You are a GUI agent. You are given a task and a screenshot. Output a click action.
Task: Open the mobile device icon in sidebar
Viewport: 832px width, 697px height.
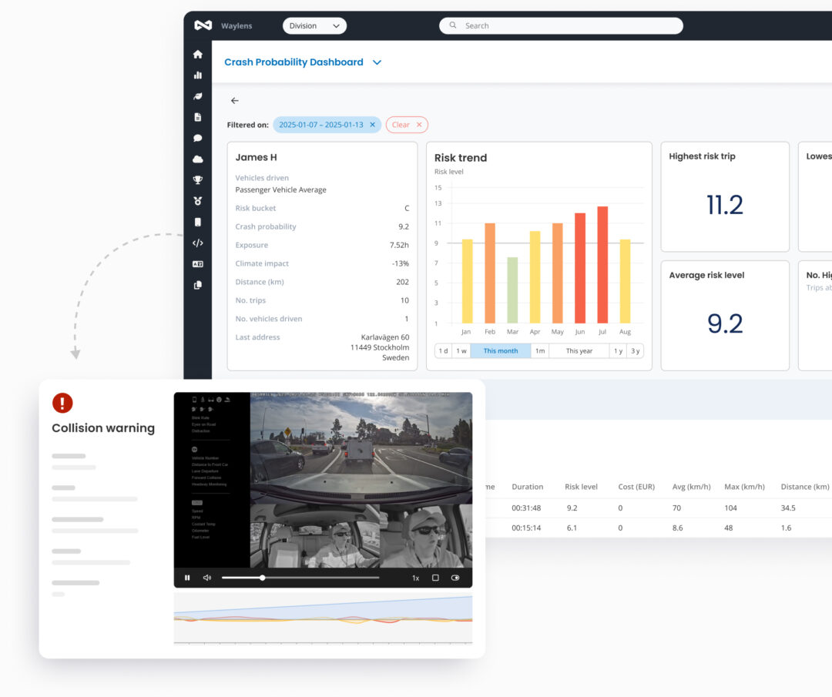(198, 222)
